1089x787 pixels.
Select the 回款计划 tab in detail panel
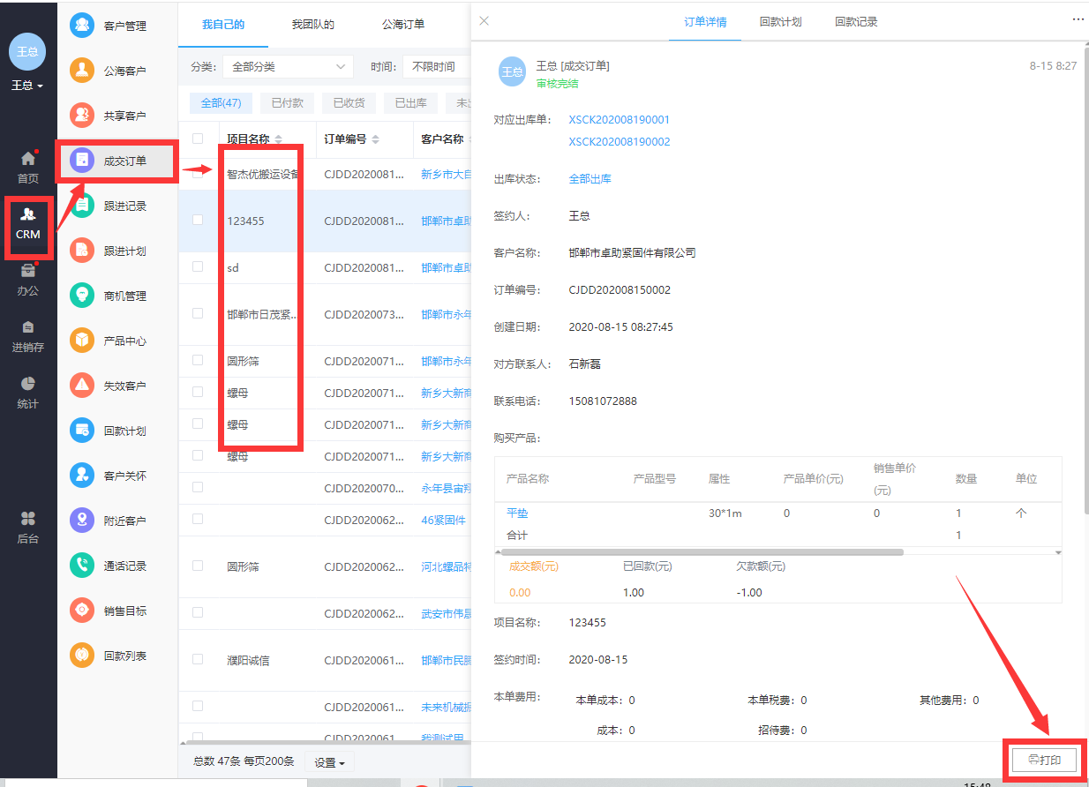[x=781, y=22]
